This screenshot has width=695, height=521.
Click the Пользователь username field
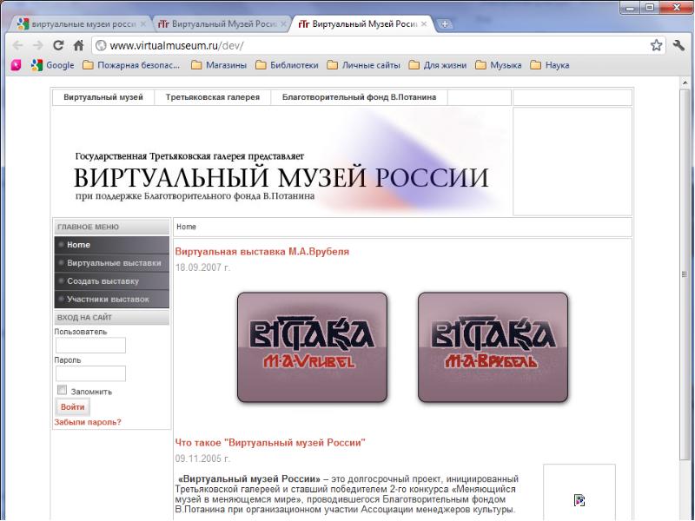[x=90, y=345]
